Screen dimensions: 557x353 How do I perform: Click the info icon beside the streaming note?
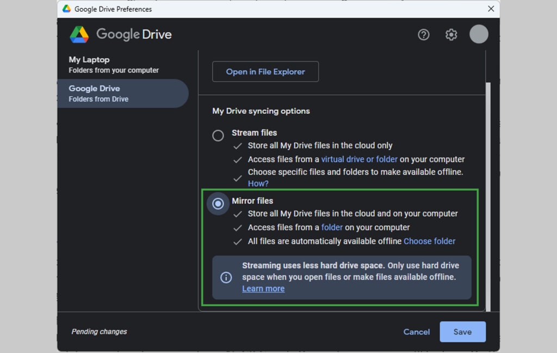point(226,277)
